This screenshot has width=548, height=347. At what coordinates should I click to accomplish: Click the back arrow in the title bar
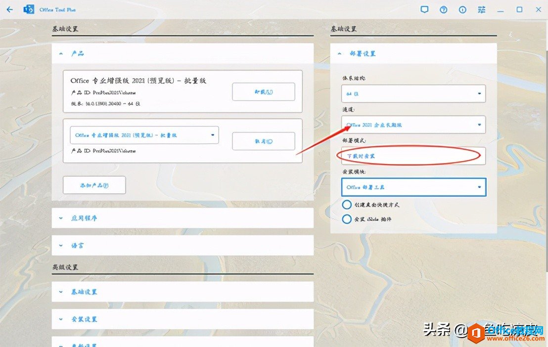(x=9, y=9)
